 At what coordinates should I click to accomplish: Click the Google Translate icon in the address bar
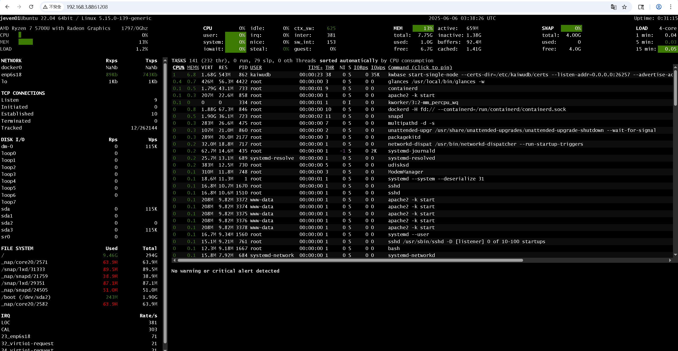[x=614, y=7]
